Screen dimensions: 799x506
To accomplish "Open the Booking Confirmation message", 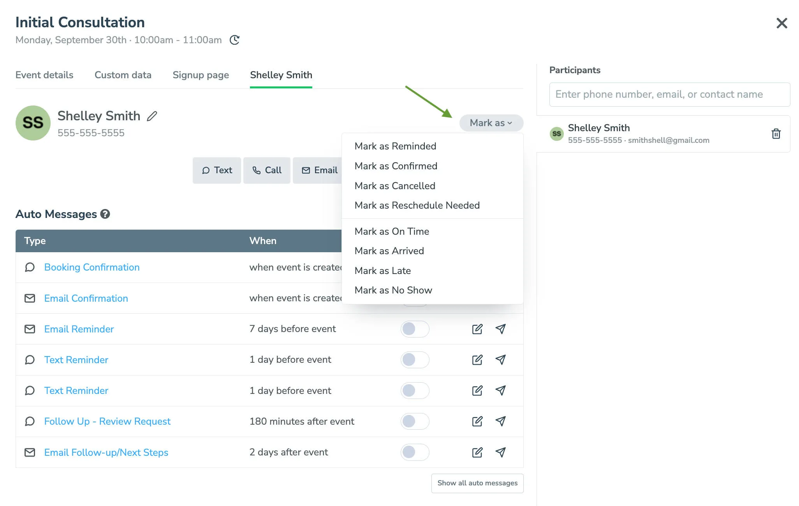I will (92, 267).
